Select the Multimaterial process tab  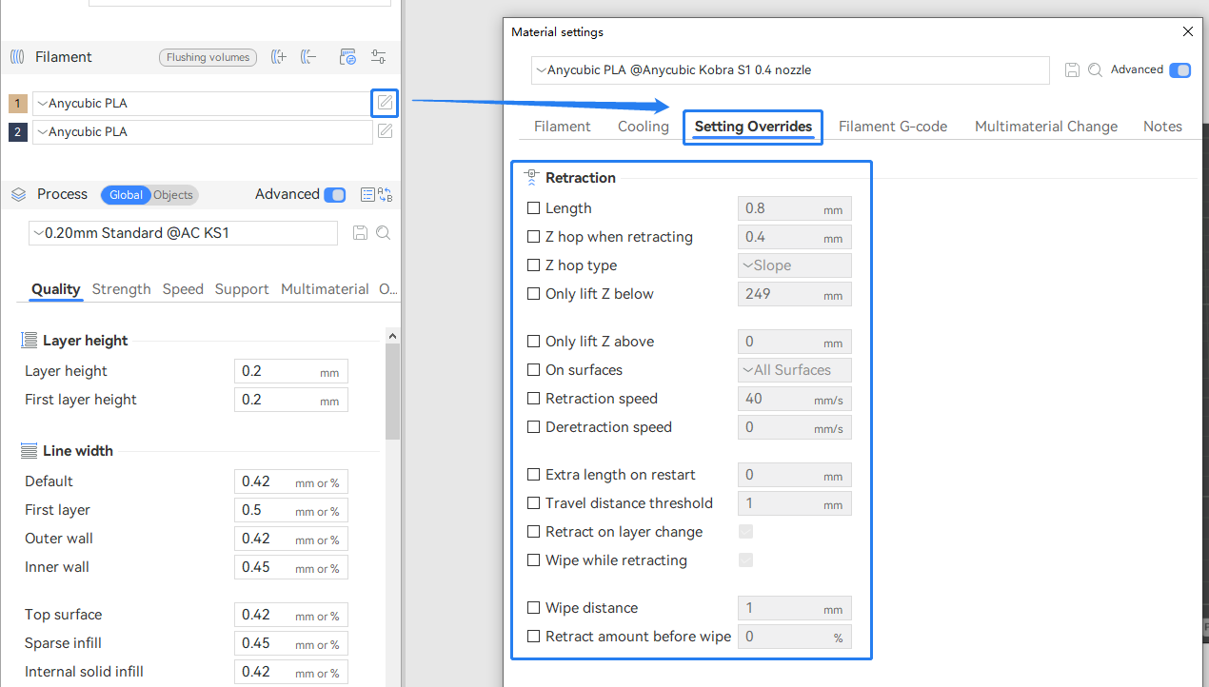coord(325,289)
